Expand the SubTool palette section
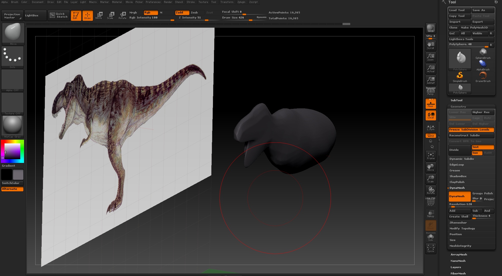The width and height of the screenshot is (502, 276). [x=456, y=100]
